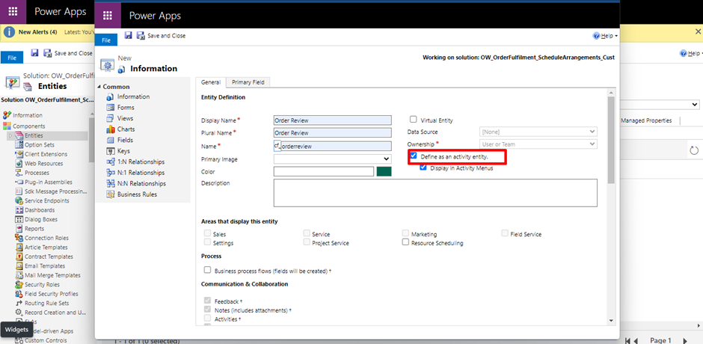This screenshot has height=344, width=703.
Task: Click the Save disk icon in front window
Action: tap(128, 35)
